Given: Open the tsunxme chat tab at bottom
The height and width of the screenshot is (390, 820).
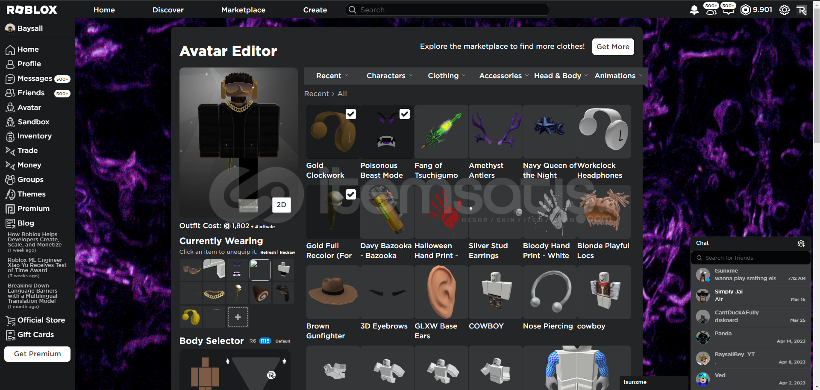Looking at the screenshot, I should pyautogui.click(x=654, y=382).
